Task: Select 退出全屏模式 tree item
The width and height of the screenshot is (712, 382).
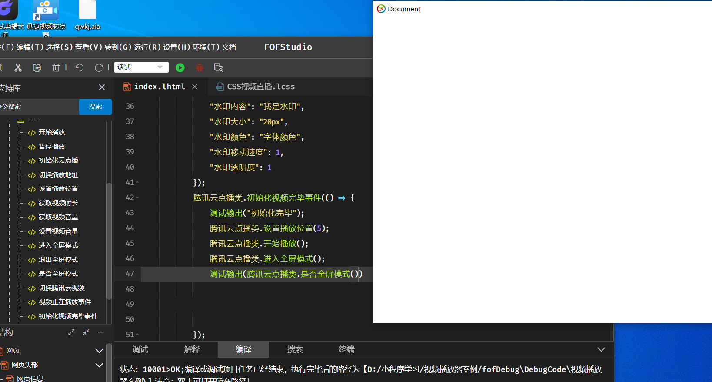Action: click(x=58, y=260)
